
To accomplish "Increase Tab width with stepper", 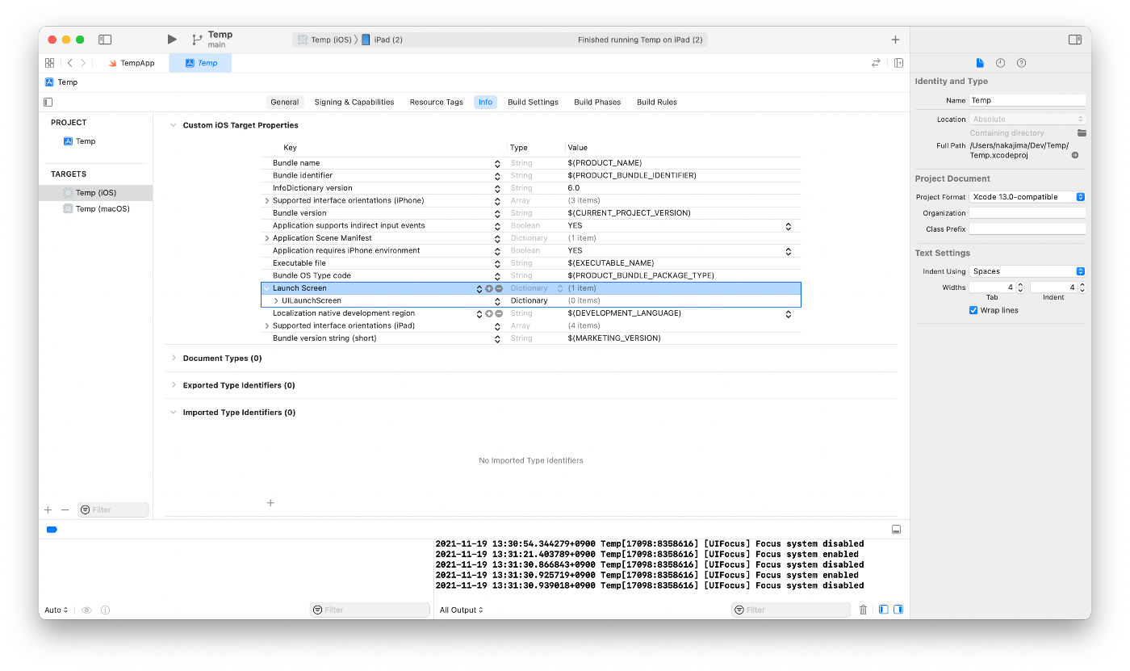I will [x=1020, y=284].
